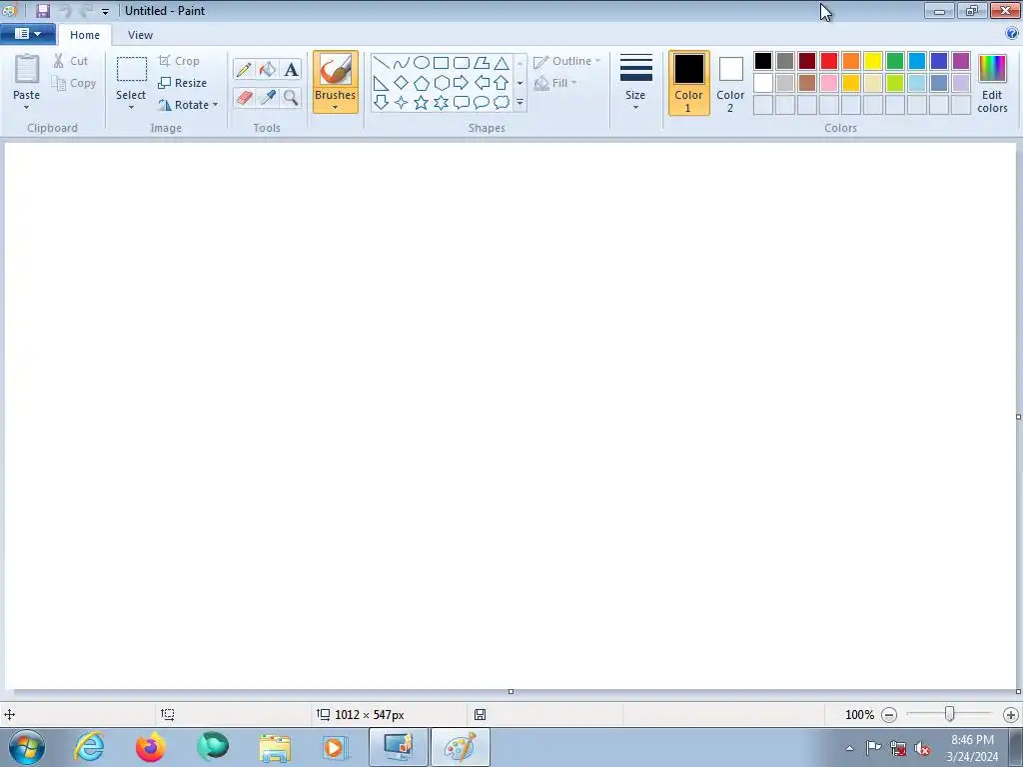Choose the Triangle shape

pyautogui.click(x=502, y=63)
